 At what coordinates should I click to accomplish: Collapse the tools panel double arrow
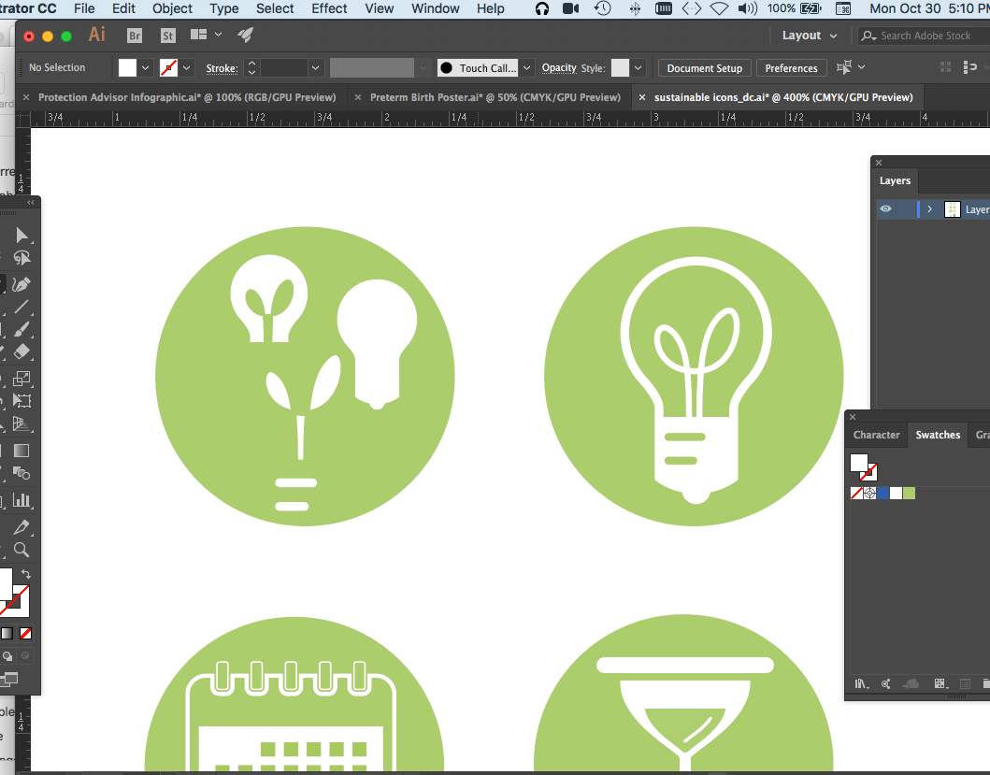tap(31, 202)
